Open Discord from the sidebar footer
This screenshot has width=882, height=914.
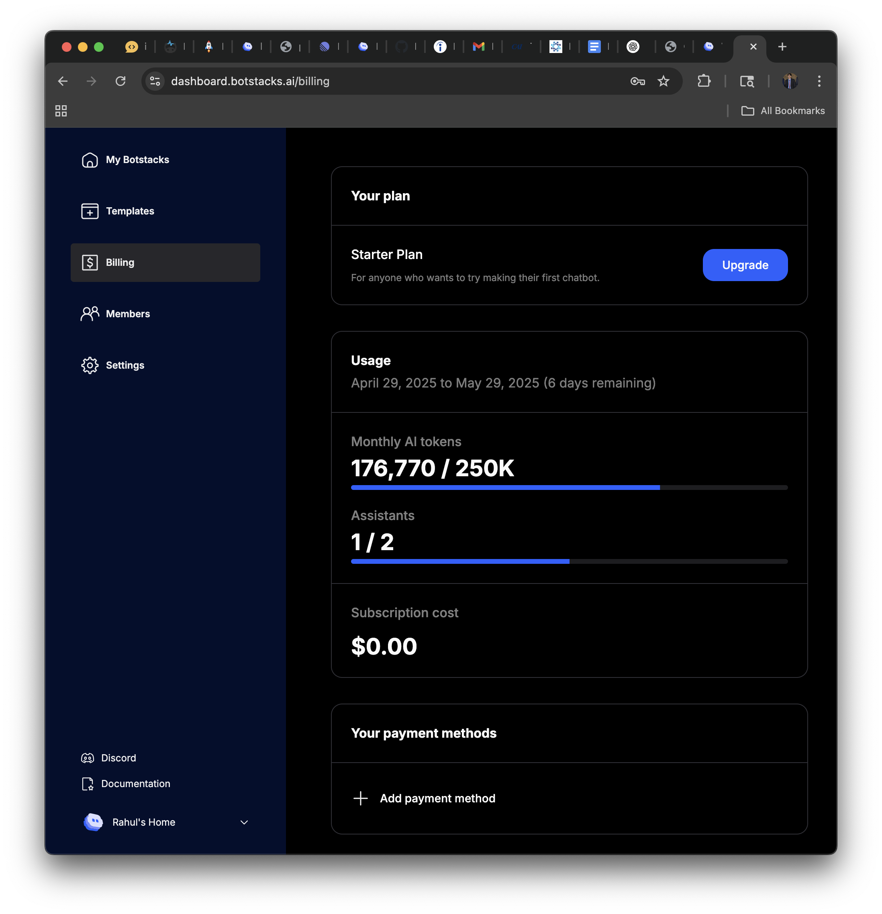coord(118,757)
